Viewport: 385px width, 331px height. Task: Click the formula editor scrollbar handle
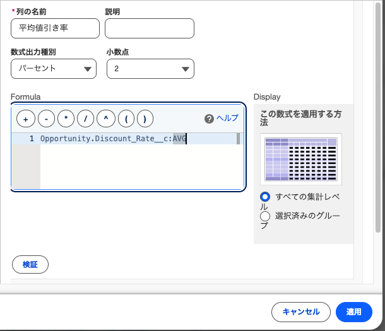[238, 139]
